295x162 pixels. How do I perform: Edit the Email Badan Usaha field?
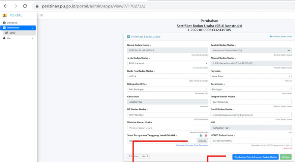point(251,115)
